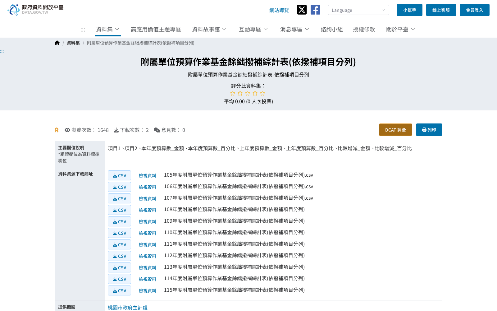Download CSV for 109年度 file
Screen dimensions: 497x311
119,221
